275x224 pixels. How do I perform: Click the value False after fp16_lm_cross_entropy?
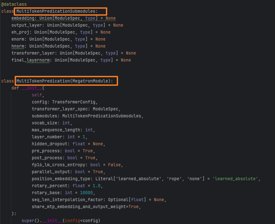click(x=114, y=165)
